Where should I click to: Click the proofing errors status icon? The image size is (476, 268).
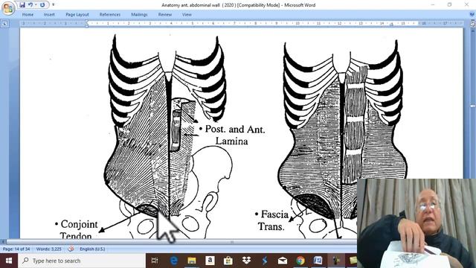point(71,249)
